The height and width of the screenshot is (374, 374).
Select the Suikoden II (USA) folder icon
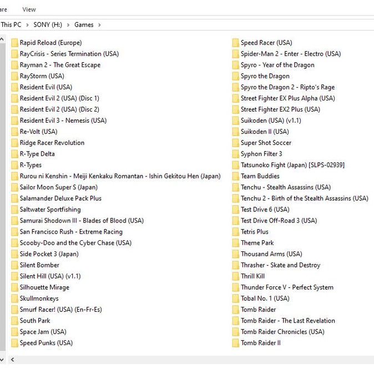click(x=235, y=132)
